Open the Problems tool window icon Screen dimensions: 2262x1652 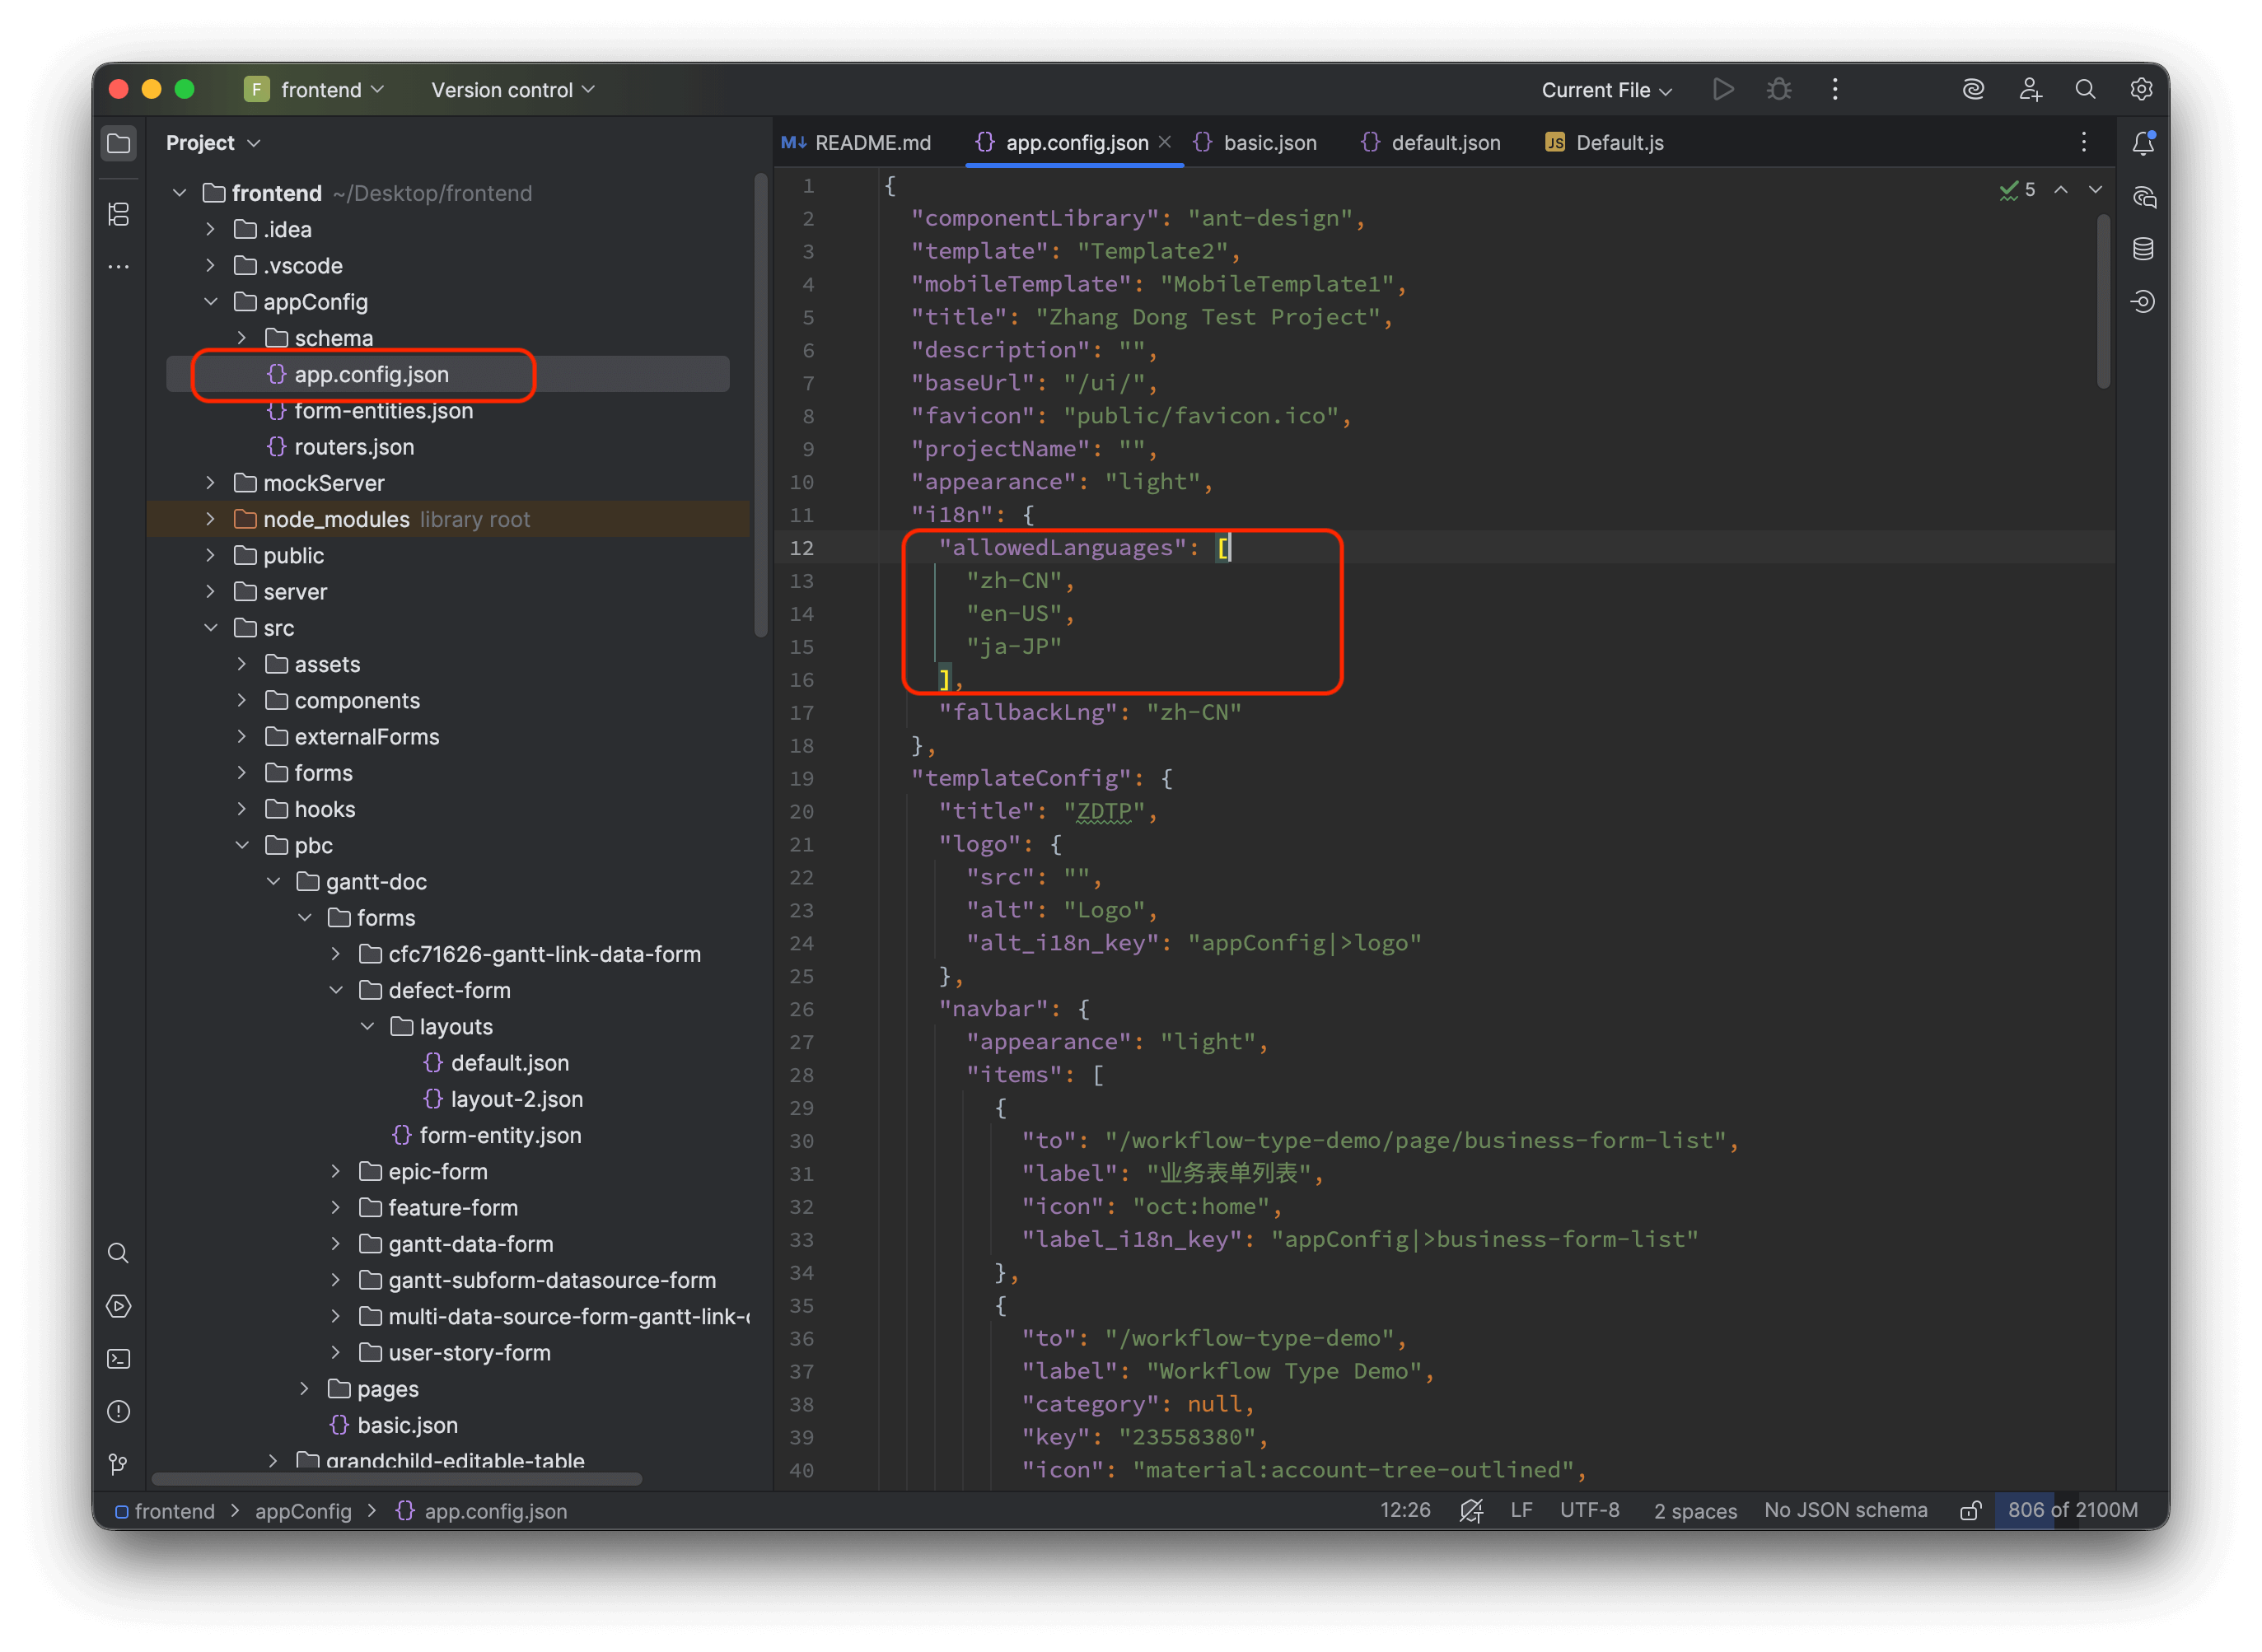point(118,1412)
